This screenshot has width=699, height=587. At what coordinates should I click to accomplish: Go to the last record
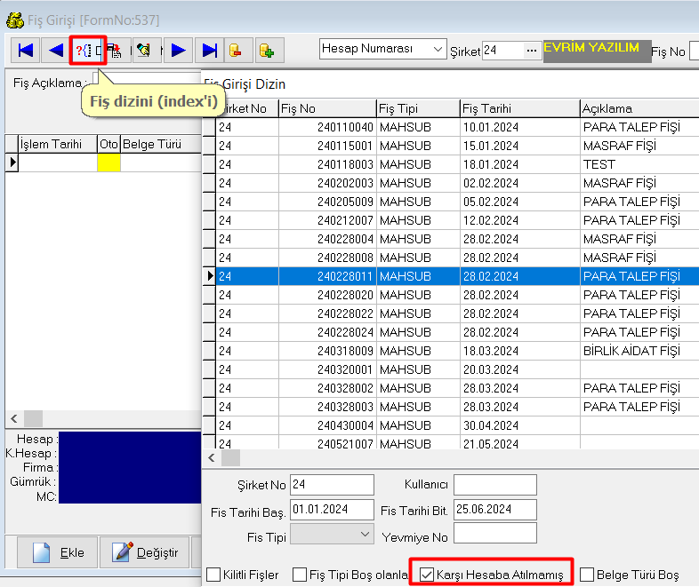click(x=209, y=51)
